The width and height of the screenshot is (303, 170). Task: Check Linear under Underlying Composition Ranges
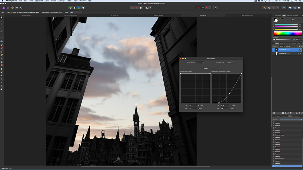click(231, 105)
